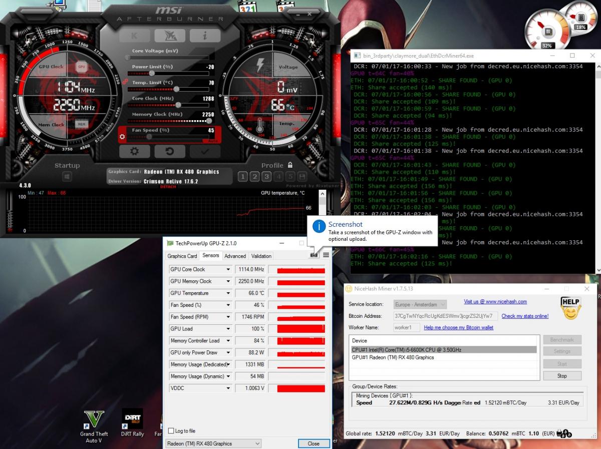Select CPU#1 Intel Core i5-6600K device row
The image size is (601, 449).
[444, 350]
